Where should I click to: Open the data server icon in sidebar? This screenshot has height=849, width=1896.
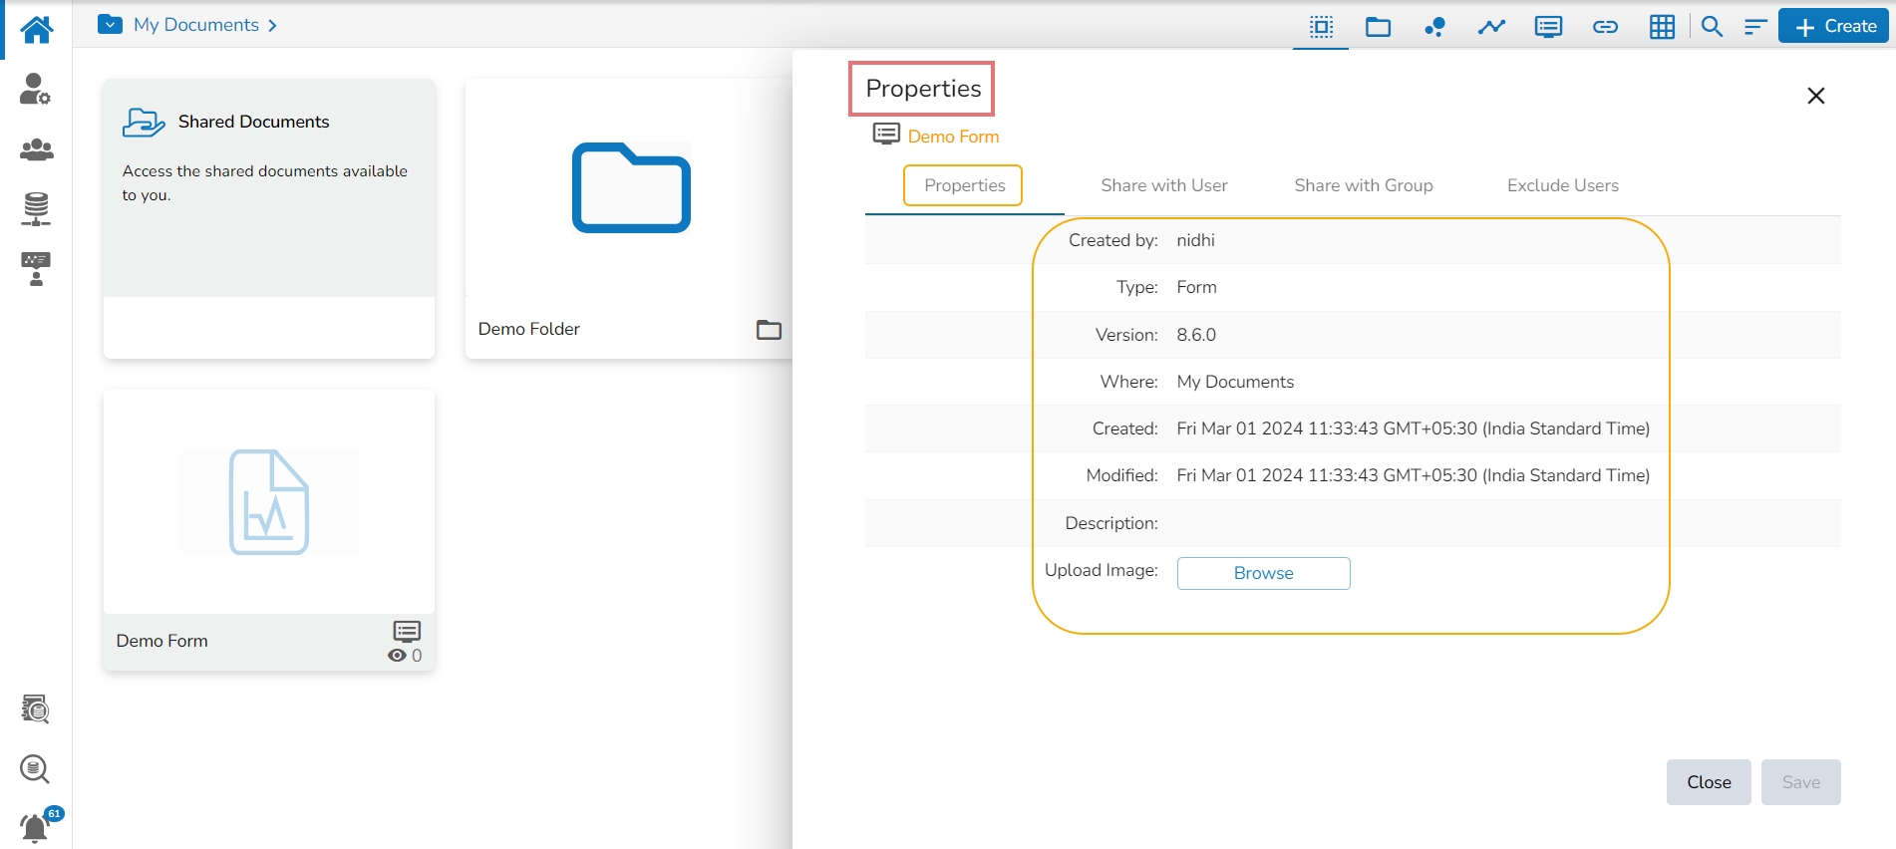click(x=36, y=209)
